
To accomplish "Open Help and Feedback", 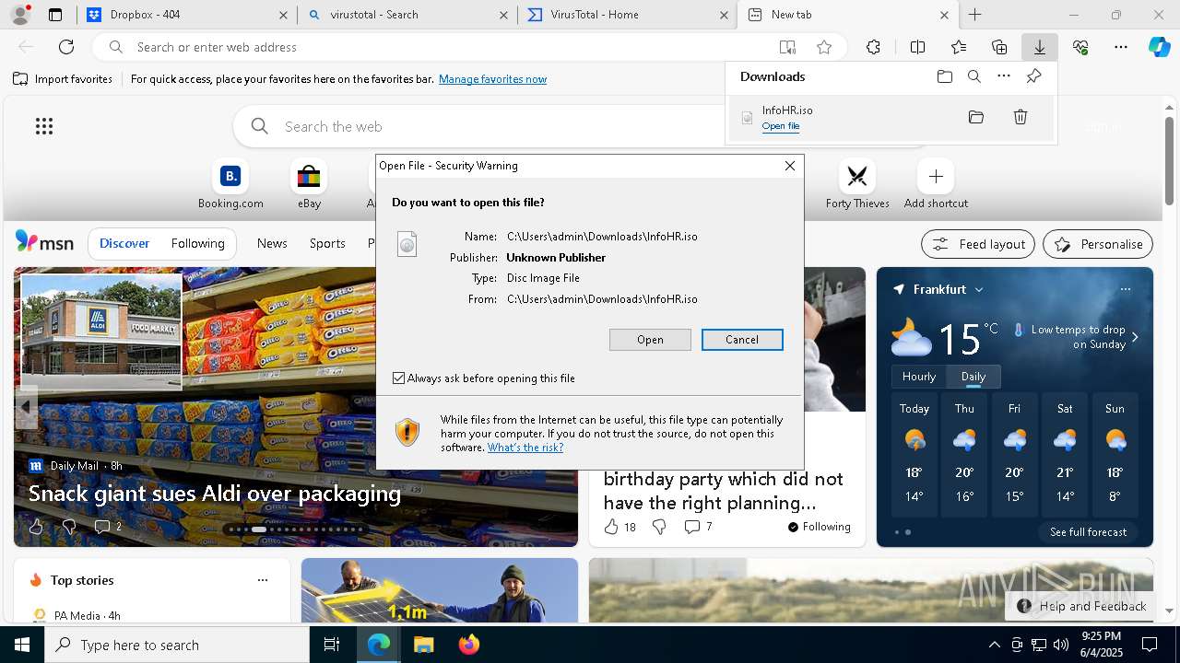I will (x=1080, y=606).
